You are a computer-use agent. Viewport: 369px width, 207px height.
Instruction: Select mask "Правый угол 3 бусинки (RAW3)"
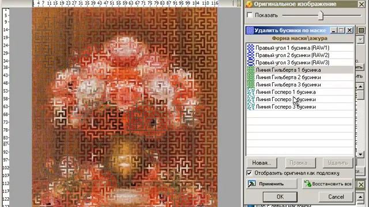[x=300, y=63]
